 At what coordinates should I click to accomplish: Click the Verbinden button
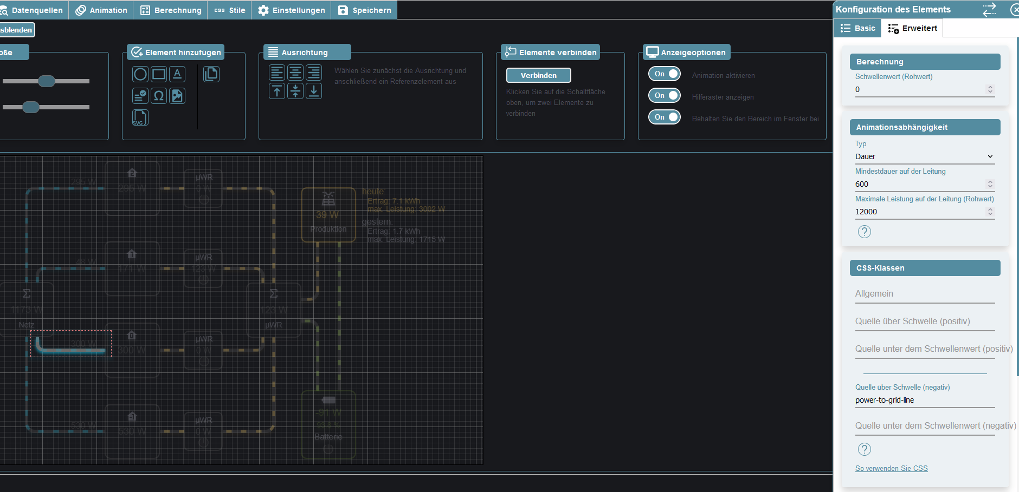(539, 75)
